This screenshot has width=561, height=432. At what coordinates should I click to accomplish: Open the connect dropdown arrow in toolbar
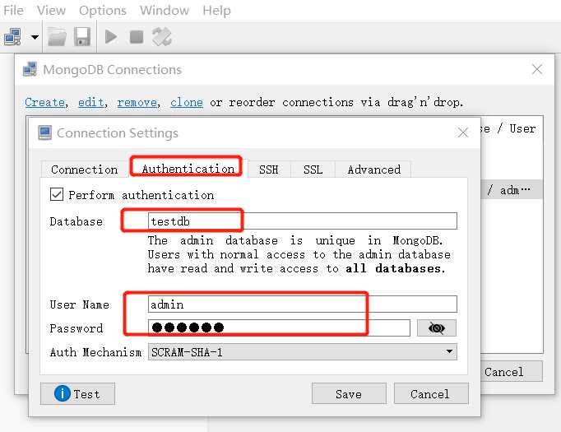pos(35,37)
